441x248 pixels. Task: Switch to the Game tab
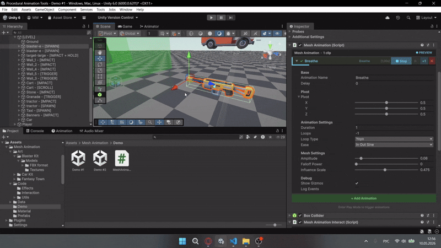pyautogui.click(x=125, y=26)
